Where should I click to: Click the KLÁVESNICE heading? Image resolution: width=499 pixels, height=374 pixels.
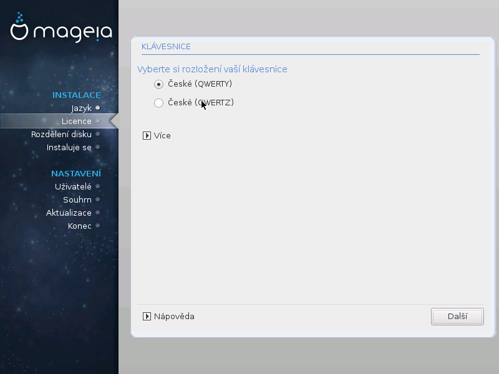(166, 46)
